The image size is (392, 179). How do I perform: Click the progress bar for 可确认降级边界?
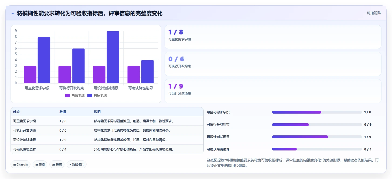tap(317, 149)
